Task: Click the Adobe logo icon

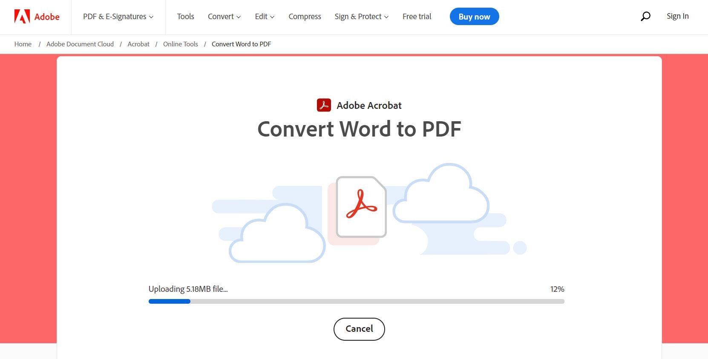Action: click(22, 17)
